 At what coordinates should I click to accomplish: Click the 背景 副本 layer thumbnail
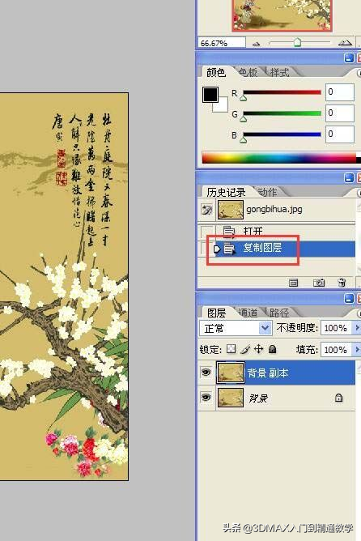[231, 373]
